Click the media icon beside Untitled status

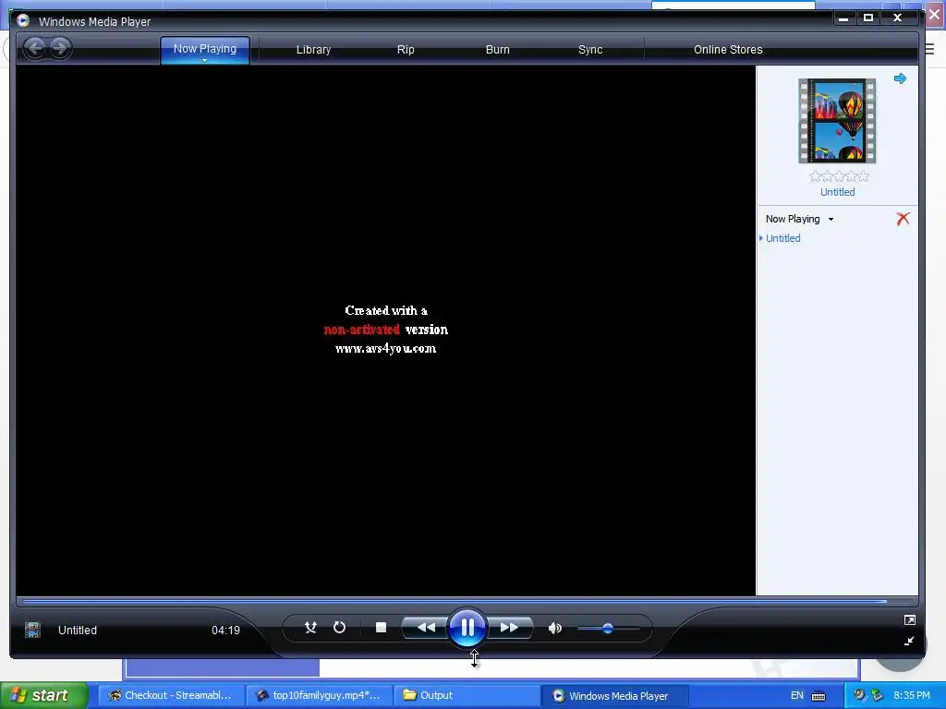(x=32, y=630)
